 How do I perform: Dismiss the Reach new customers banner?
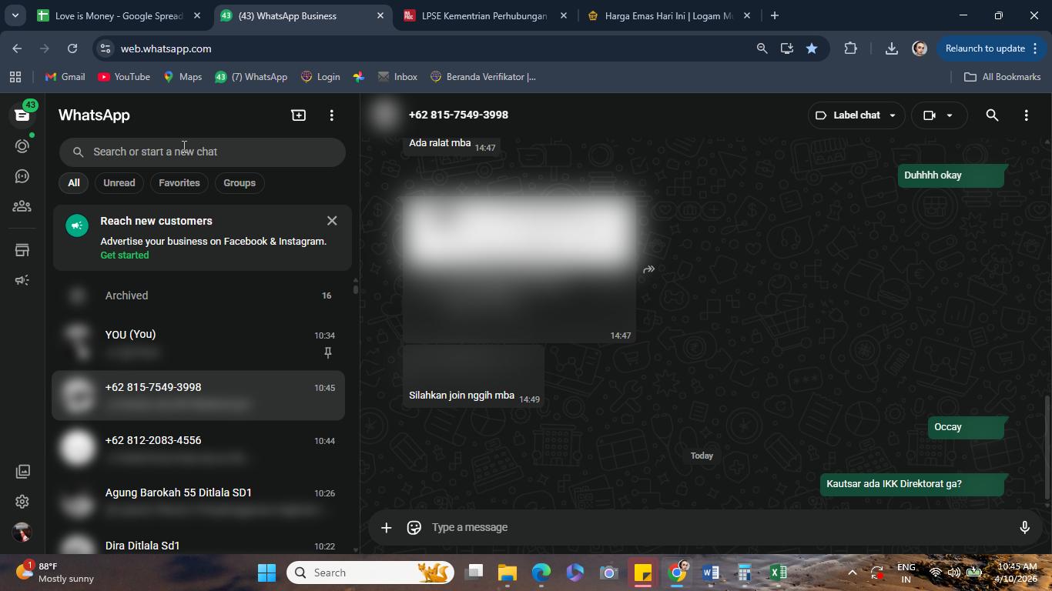[x=332, y=221]
